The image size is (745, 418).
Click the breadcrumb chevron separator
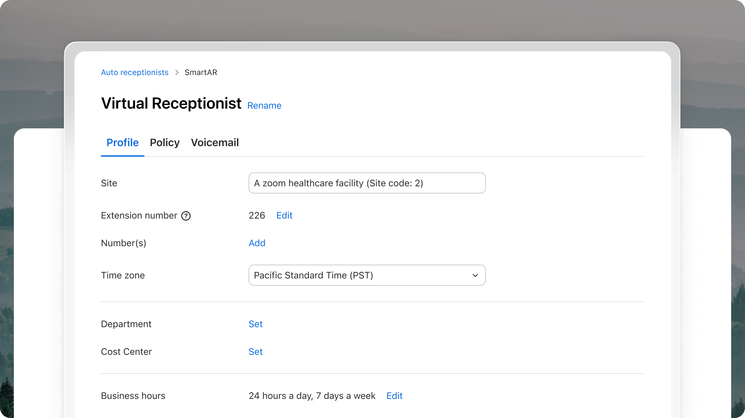[177, 72]
